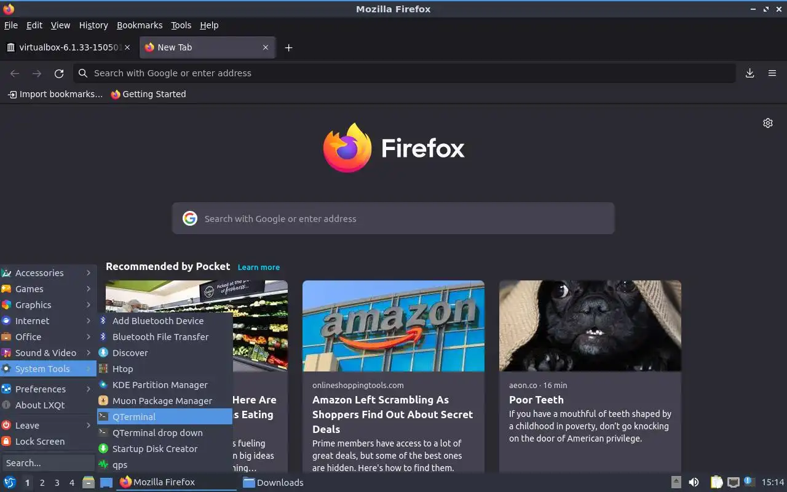
Task: Click the Pocket Learn more link
Action: 259,267
